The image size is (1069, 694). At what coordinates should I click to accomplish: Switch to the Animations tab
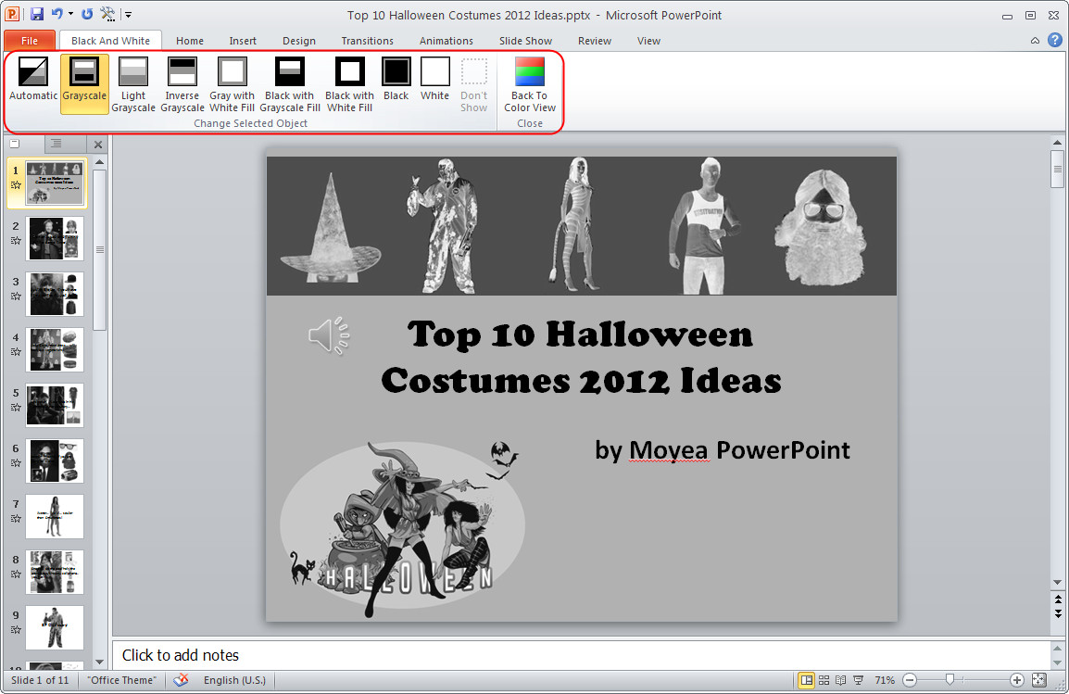pyautogui.click(x=446, y=41)
